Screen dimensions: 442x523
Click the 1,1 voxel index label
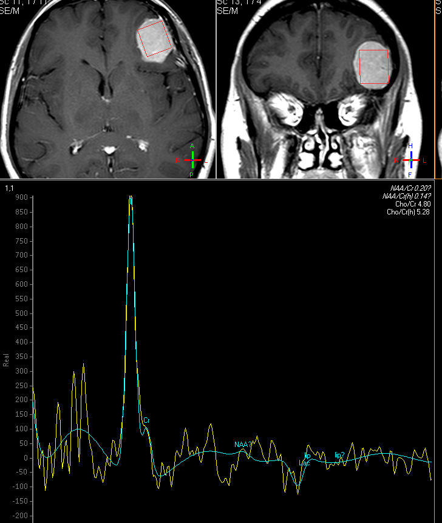tap(9, 189)
